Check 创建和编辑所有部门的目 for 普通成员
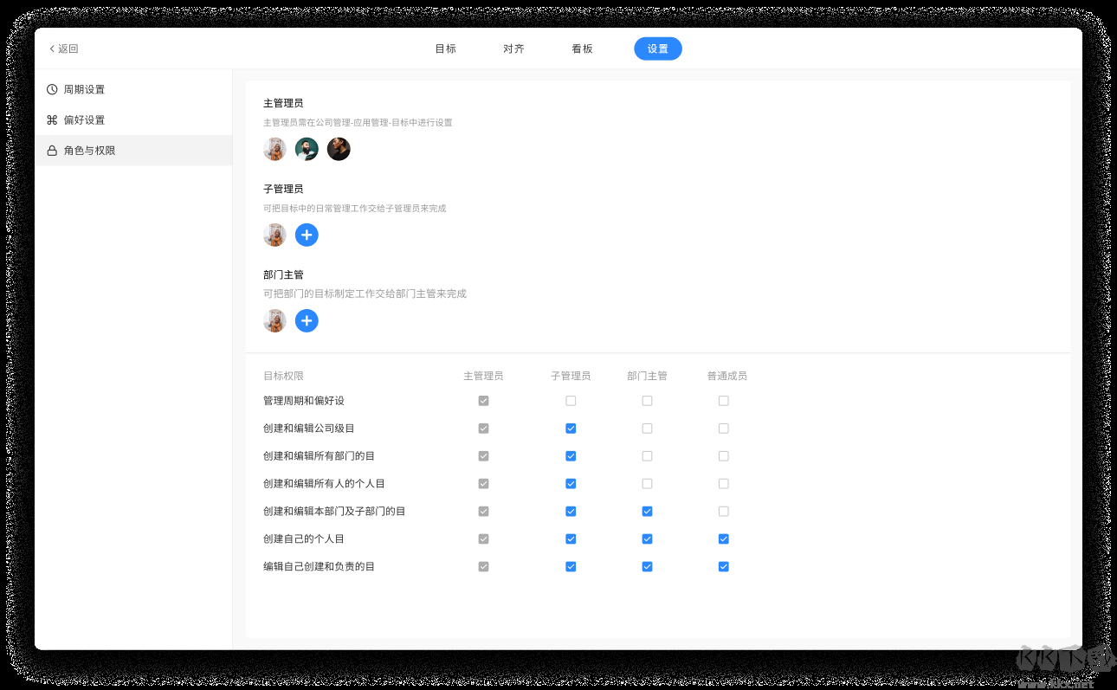This screenshot has height=690, width=1117. pyautogui.click(x=724, y=456)
